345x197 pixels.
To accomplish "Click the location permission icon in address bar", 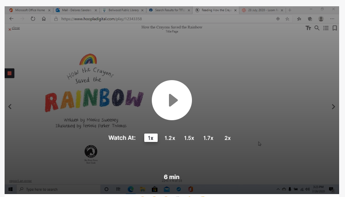I will 278,19.
